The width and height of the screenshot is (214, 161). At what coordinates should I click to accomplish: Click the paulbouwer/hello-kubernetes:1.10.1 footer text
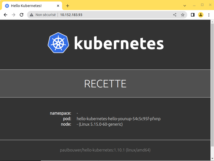click(x=105, y=150)
